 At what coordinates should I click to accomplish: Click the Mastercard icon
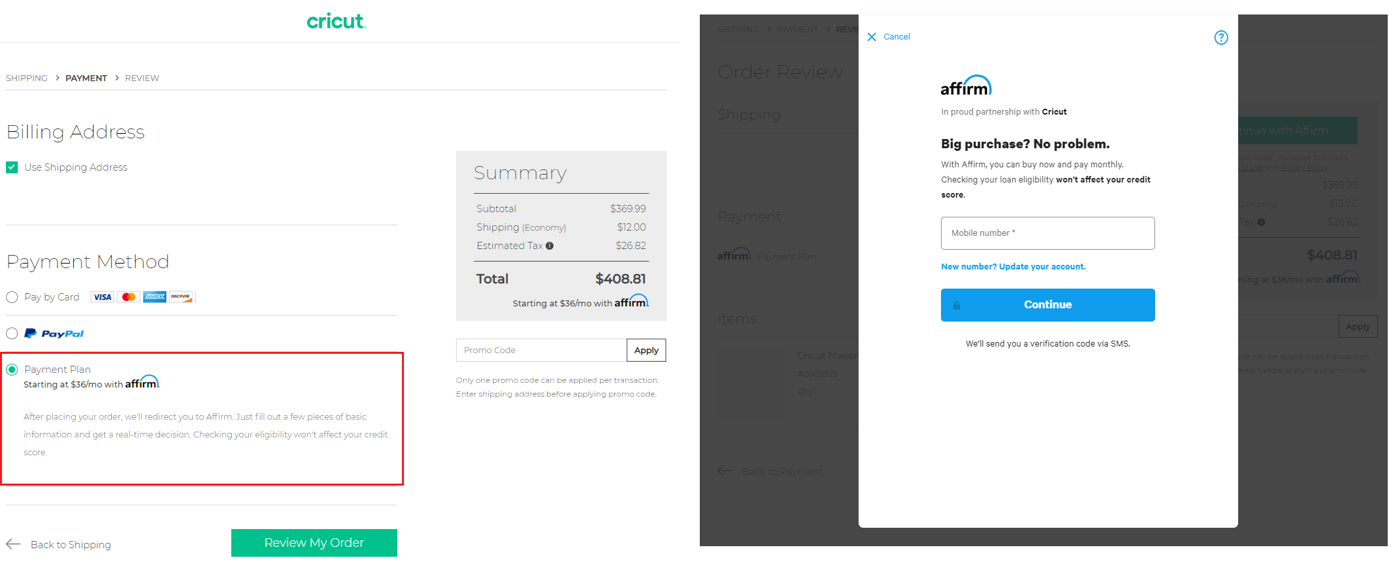click(128, 296)
